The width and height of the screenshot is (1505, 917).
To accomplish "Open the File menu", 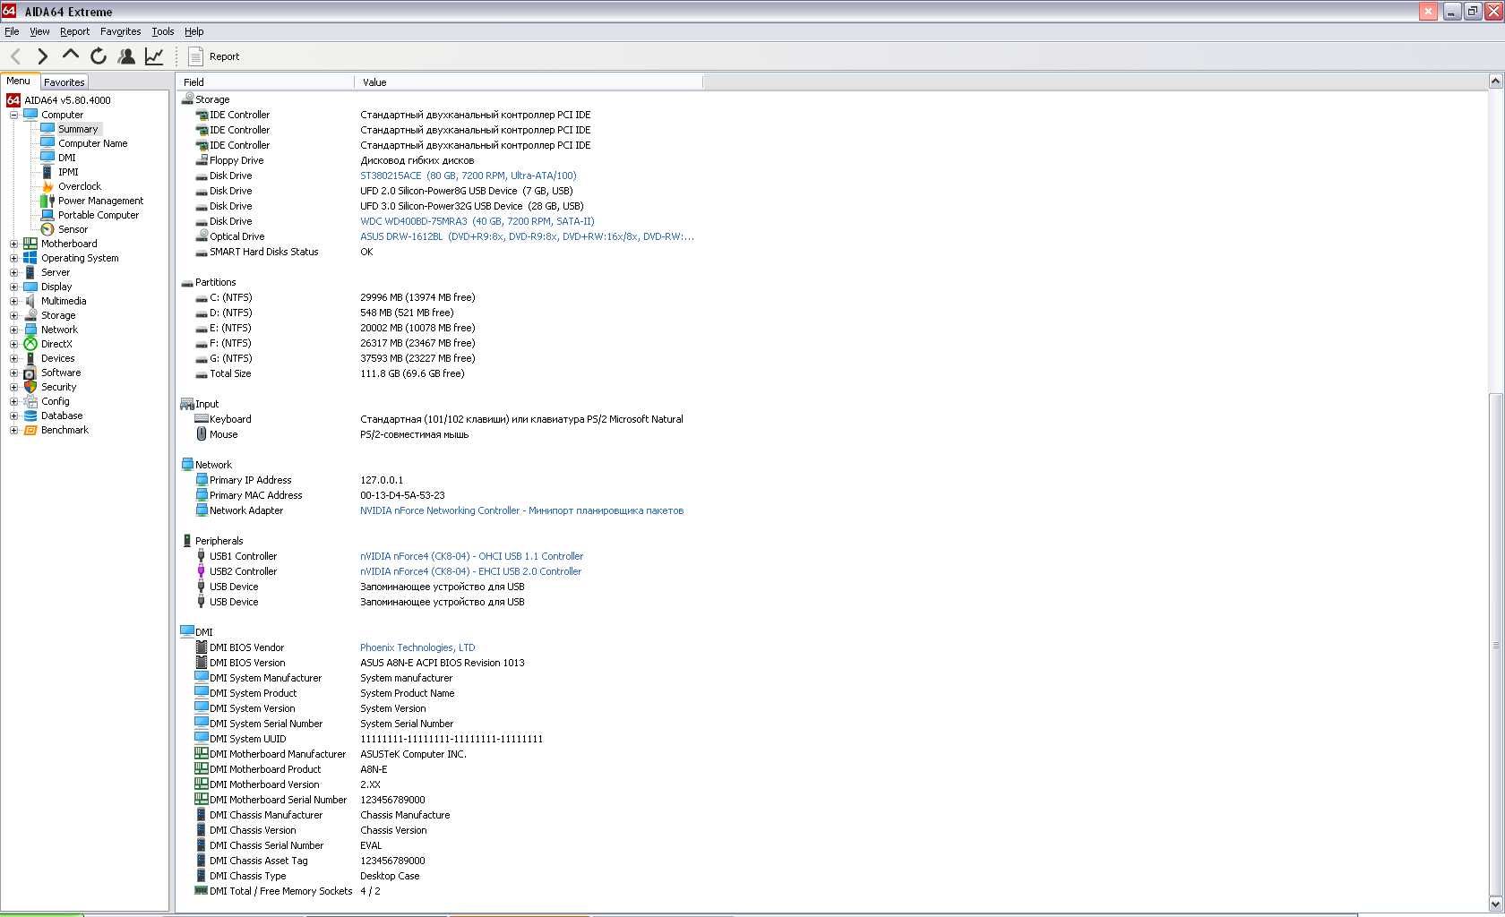I will pos(12,31).
